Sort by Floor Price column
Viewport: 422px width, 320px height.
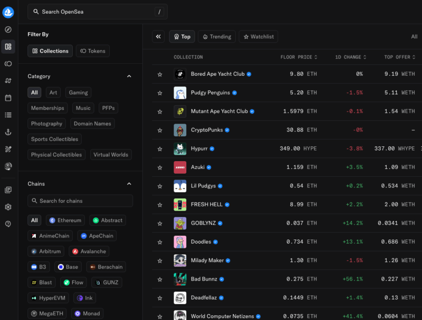(x=299, y=57)
